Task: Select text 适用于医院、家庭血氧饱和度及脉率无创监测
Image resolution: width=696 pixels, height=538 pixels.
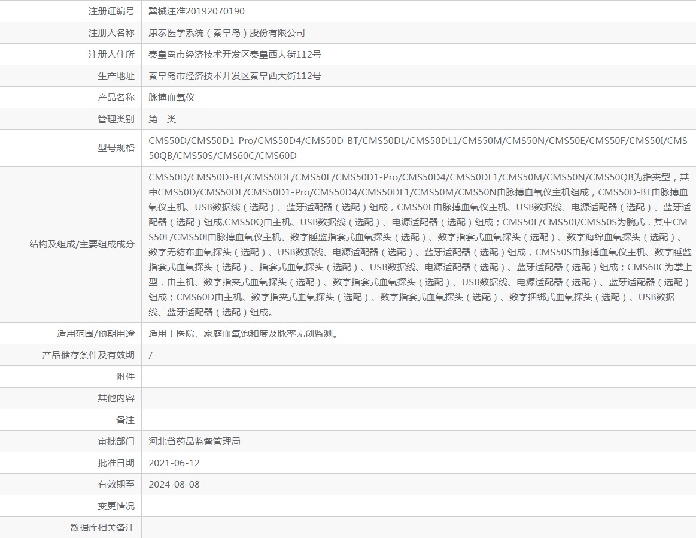Action: click(x=243, y=333)
